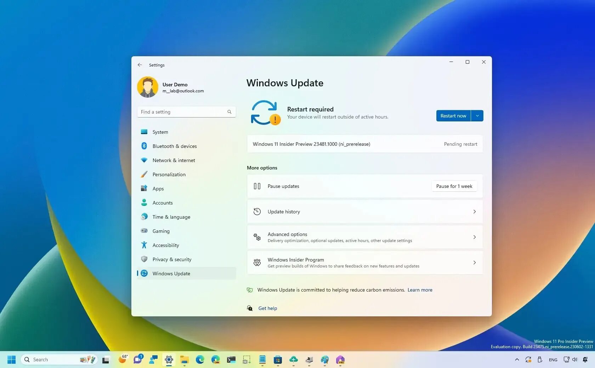Click the restart required sync status icon
This screenshot has height=368, width=595.
click(266, 113)
